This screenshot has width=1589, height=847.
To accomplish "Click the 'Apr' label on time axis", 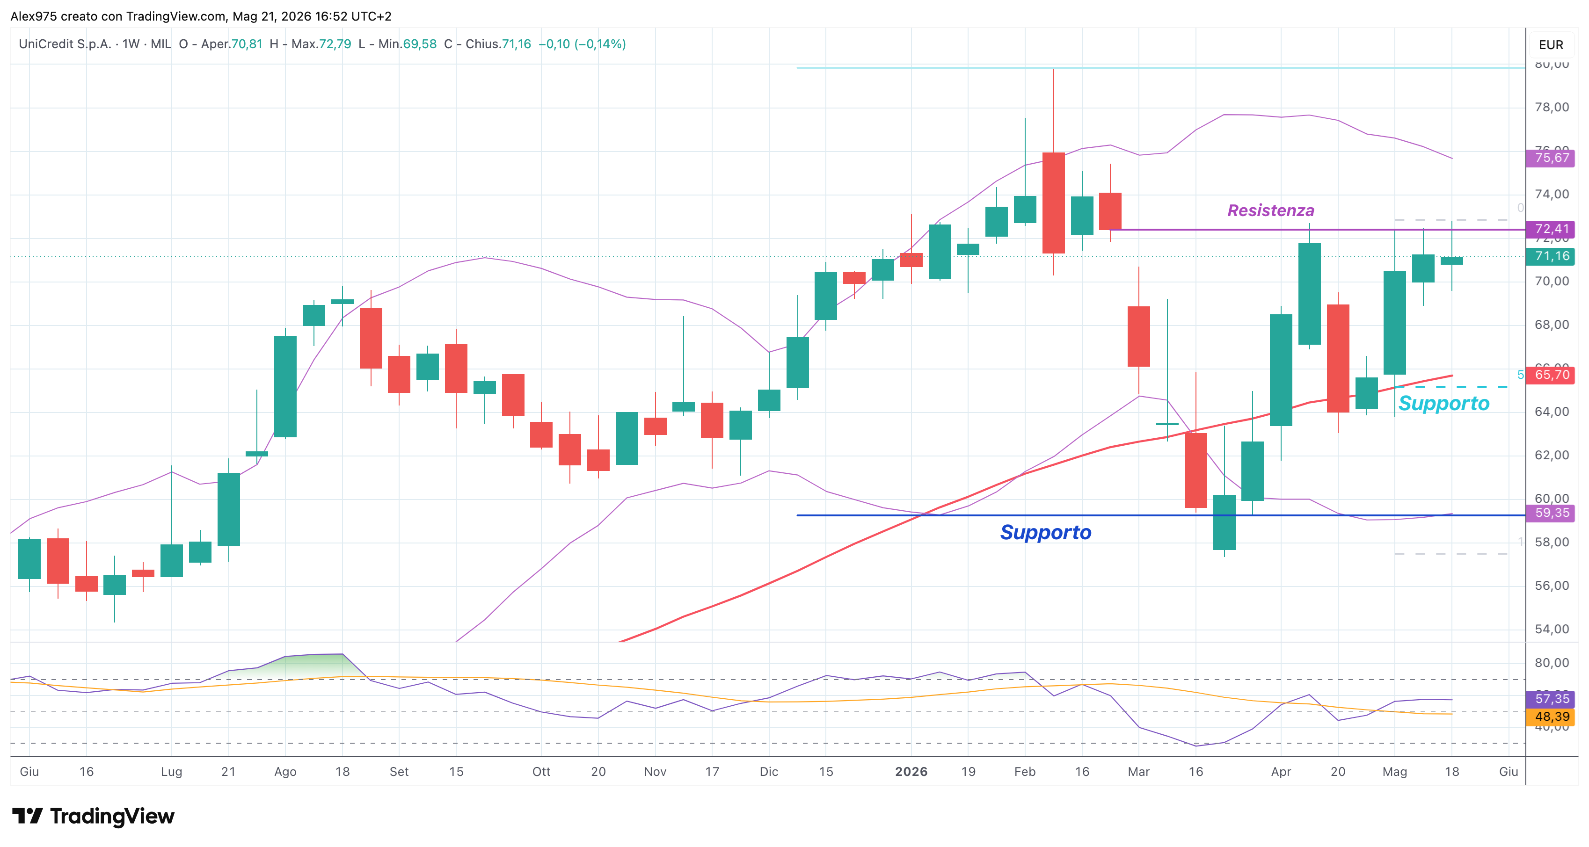I will [1281, 772].
